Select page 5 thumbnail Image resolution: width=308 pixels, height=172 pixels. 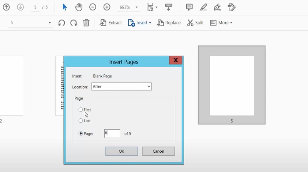click(232, 85)
